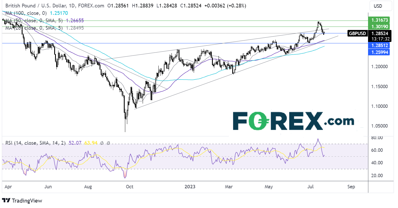Click the black GBPUSD symbol tag
398x208 pixels.
point(358,33)
